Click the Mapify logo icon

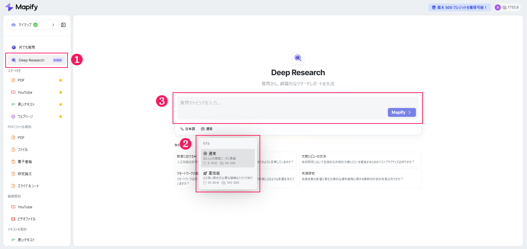(x=9, y=7)
